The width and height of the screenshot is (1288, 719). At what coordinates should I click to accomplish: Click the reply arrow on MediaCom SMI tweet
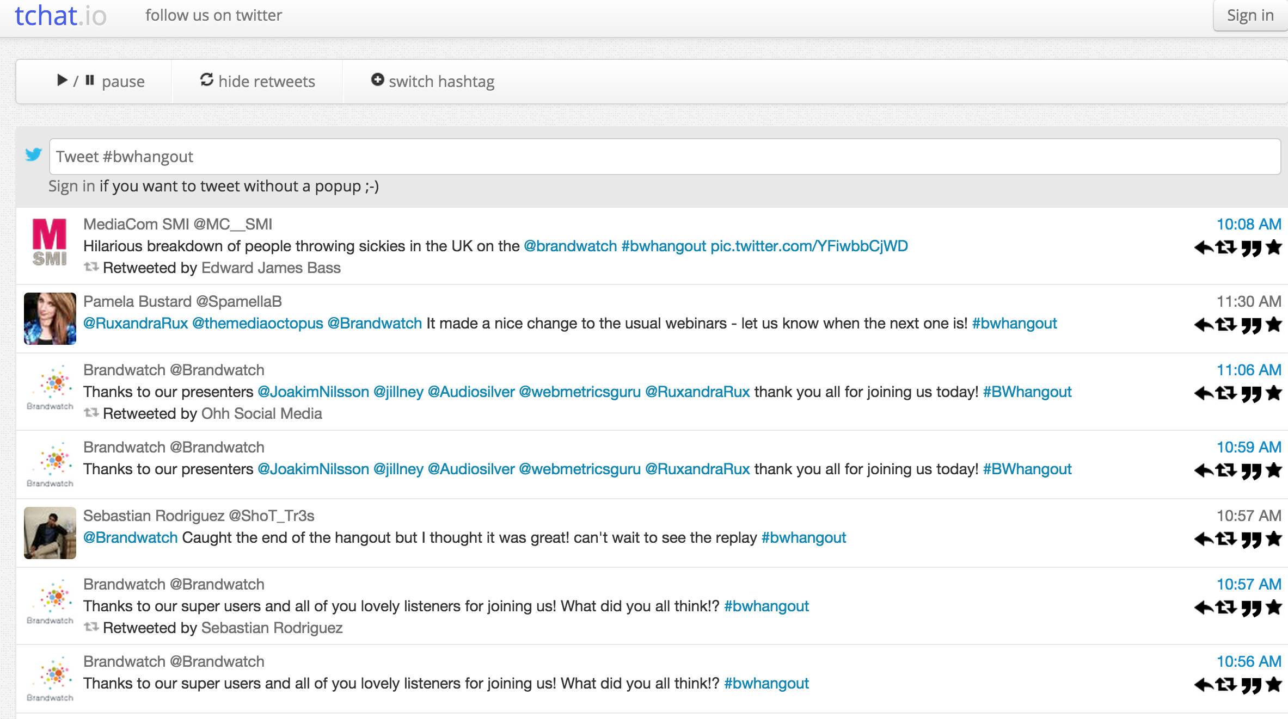[x=1204, y=248]
